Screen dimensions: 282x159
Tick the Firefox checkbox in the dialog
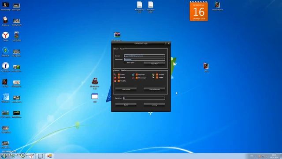point(119,75)
